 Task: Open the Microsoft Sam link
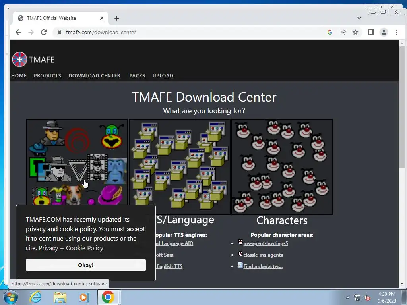pyautogui.click(x=165, y=255)
